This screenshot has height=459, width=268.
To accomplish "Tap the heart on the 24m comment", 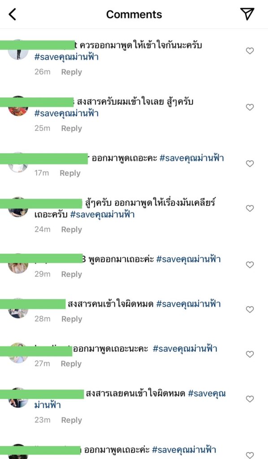I will 250,208.
